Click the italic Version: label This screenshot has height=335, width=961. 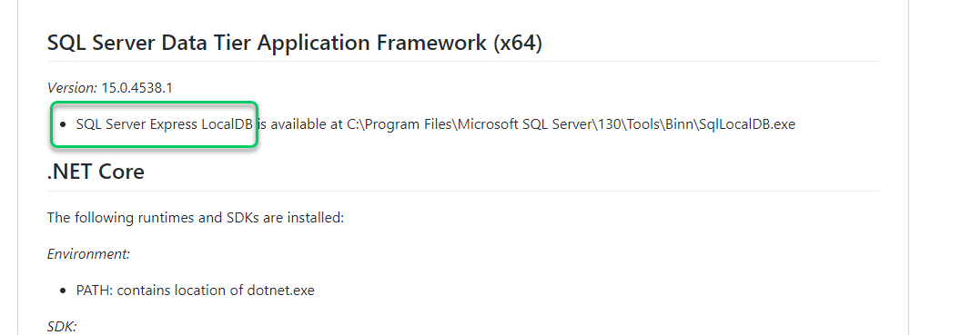[72, 88]
